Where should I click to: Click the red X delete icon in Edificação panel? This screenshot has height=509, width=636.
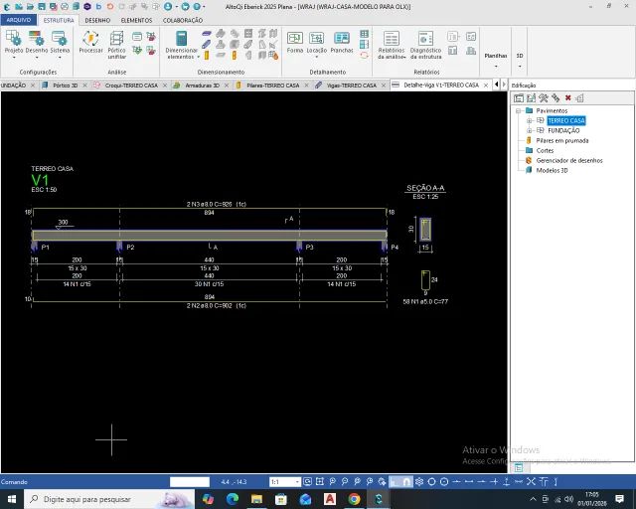click(567, 97)
